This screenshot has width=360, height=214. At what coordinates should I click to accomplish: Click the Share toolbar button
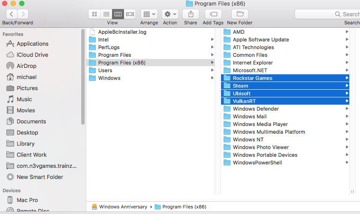click(x=191, y=14)
